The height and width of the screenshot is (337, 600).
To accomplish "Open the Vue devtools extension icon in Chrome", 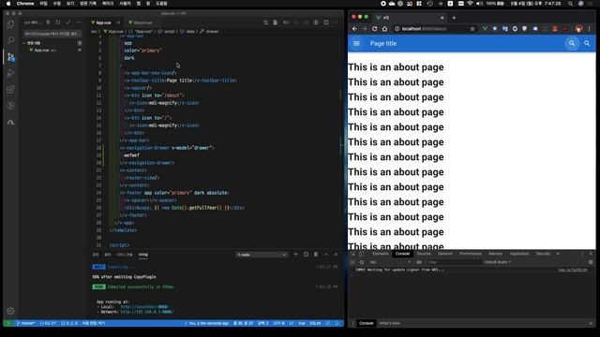I will coord(485,29).
